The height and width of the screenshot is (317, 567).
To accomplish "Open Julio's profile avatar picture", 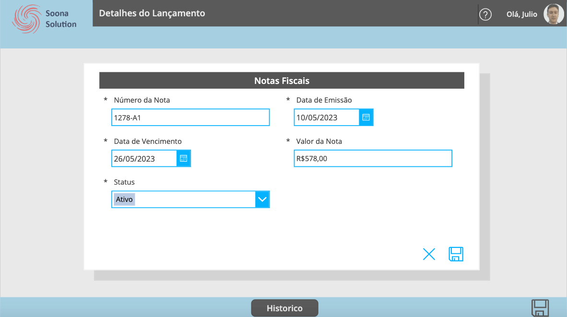I will [554, 14].
